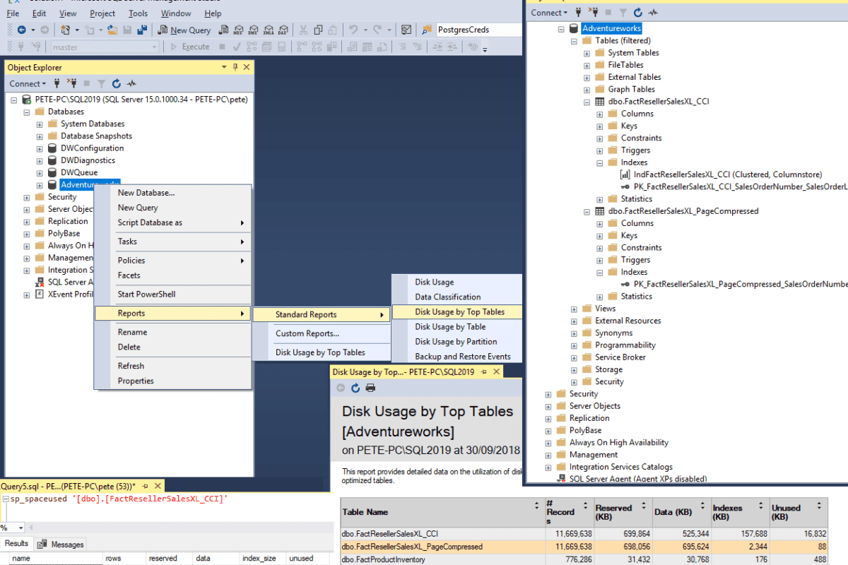Collapse the Tables (filtered) node
This screenshot has width=848, height=565.
(x=575, y=41)
